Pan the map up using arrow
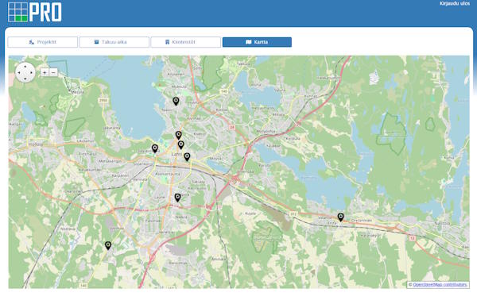This screenshot has width=477, height=300. click(x=25, y=67)
